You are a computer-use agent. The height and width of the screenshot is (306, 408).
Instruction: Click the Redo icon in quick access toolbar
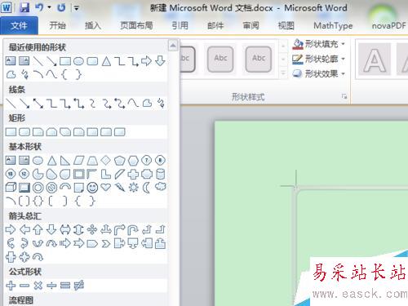pyautogui.click(x=61, y=7)
